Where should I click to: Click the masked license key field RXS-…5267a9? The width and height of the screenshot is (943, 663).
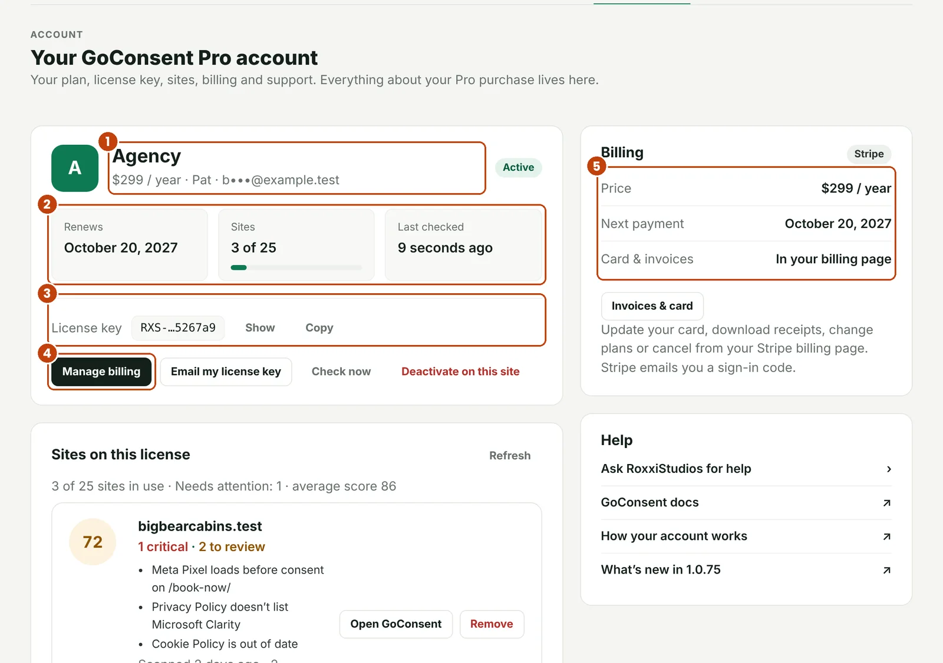tap(178, 328)
